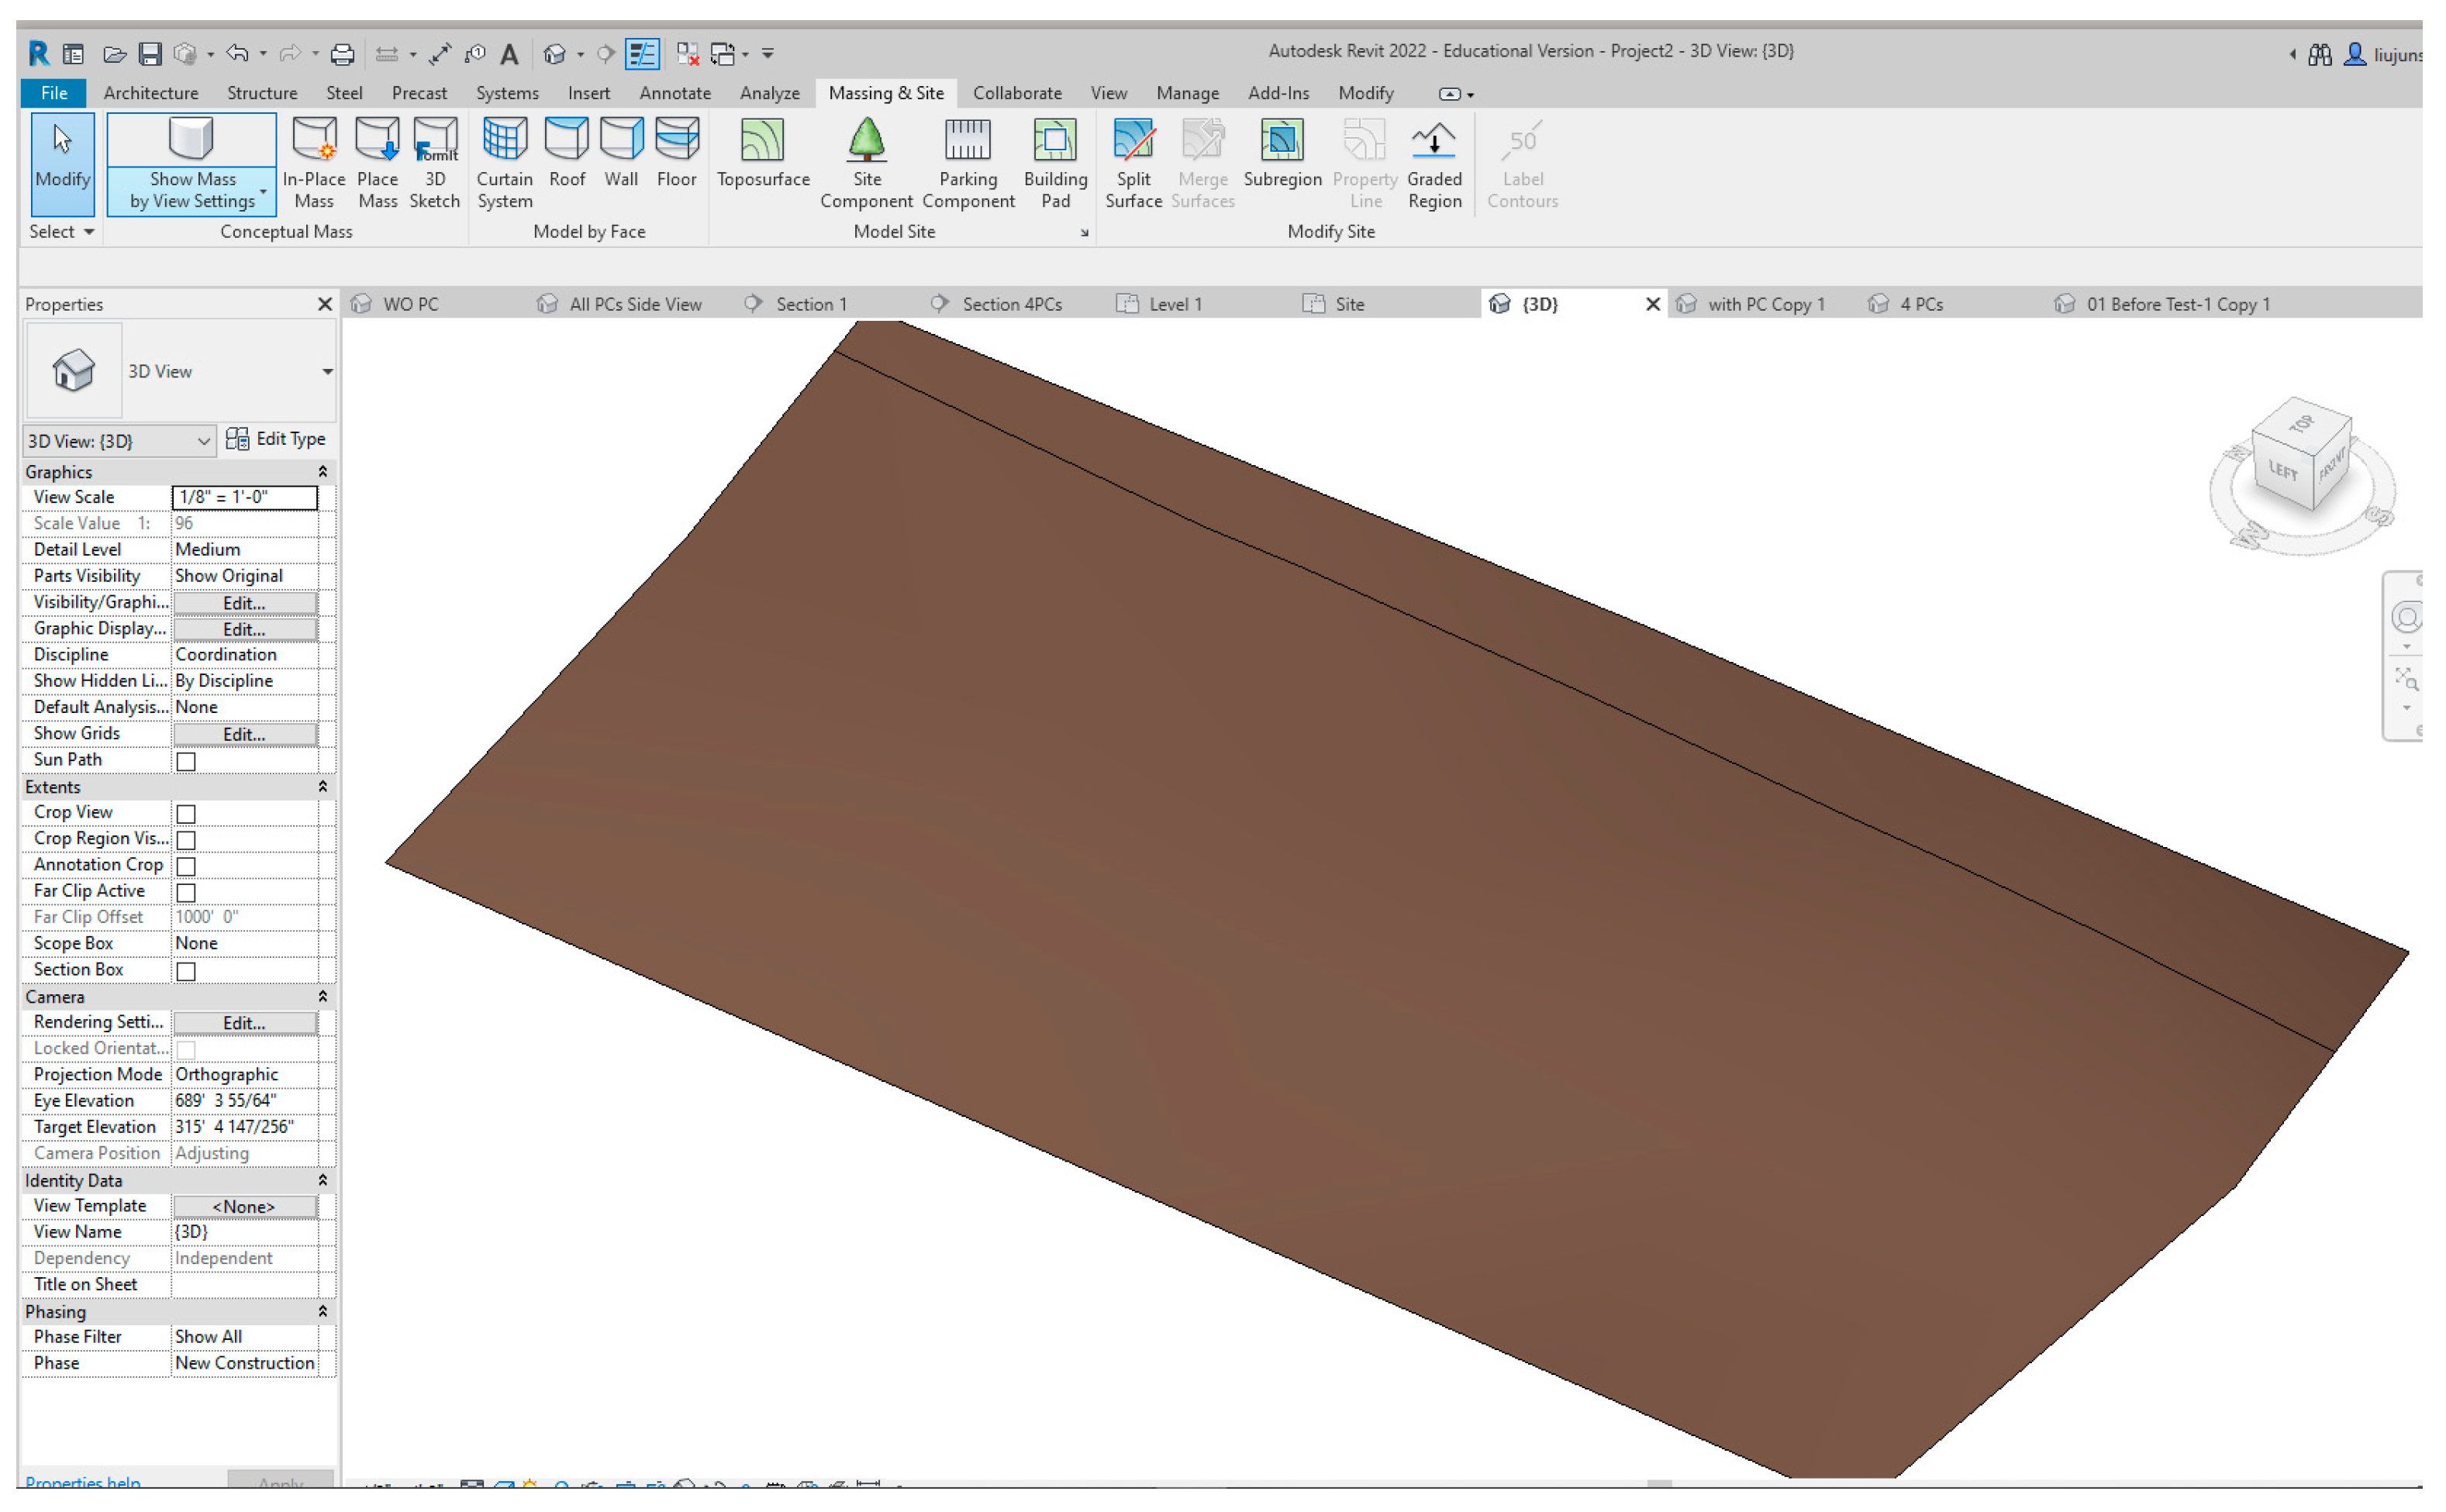Collapse the Graphics properties section
This screenshot has width=2446, height=1512.
tap(323, 472)
